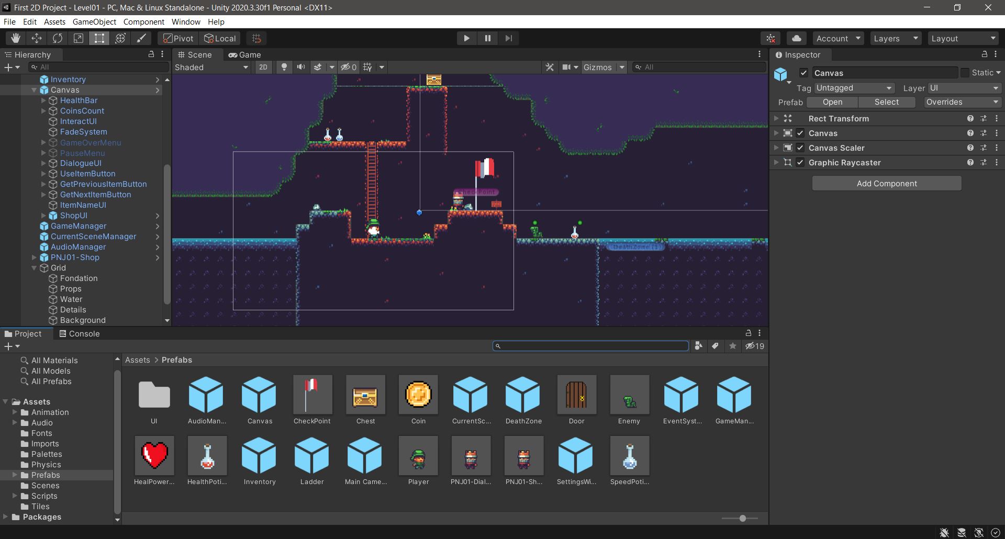Filter favorites star icon in Project
This screenshot has height=539, width=1005.
point(733,346)
